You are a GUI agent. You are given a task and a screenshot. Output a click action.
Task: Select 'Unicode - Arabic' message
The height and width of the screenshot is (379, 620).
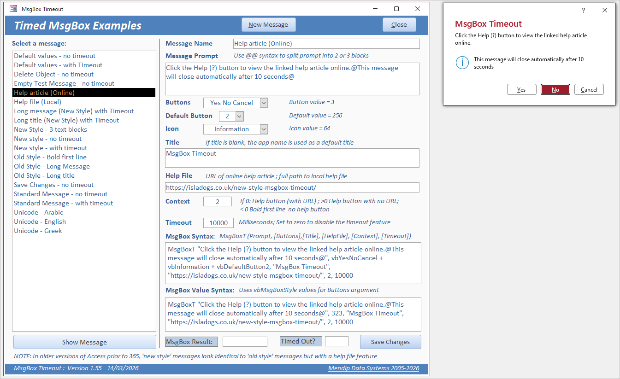coord(84,212)
